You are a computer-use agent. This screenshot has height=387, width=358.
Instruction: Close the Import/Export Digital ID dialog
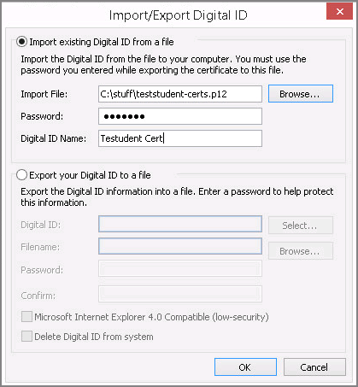339,11
